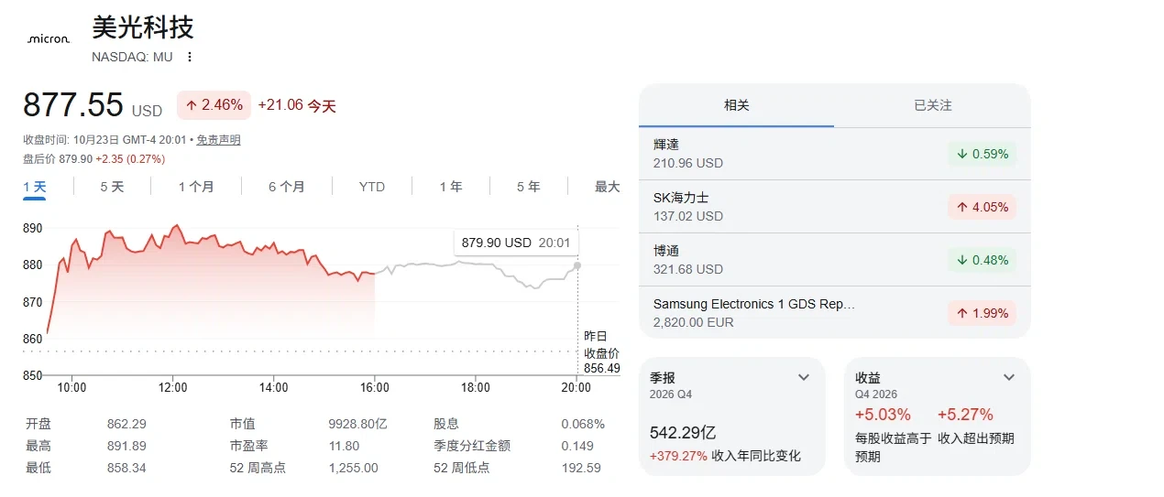Click the red 1.99% badge for Samsung Electronics
Viewport: 1164px width, 497px height.
coord(982,313)
